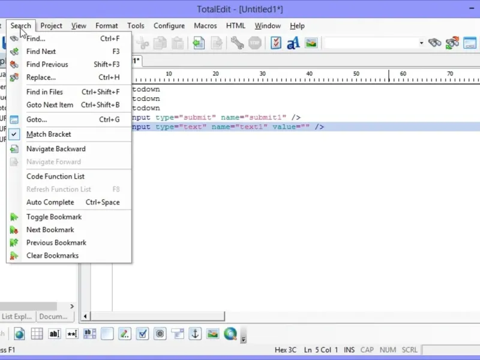480x360 pixels.
Task: Click the binoculars Find icon in top toolbar
Action: (434, 43)
